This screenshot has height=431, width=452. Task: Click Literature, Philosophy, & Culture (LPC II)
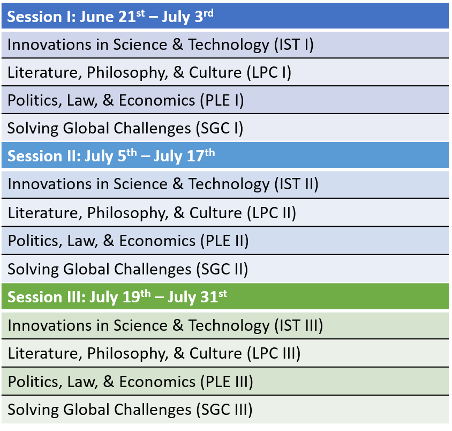pyautogui.click(x=152, y=212)
